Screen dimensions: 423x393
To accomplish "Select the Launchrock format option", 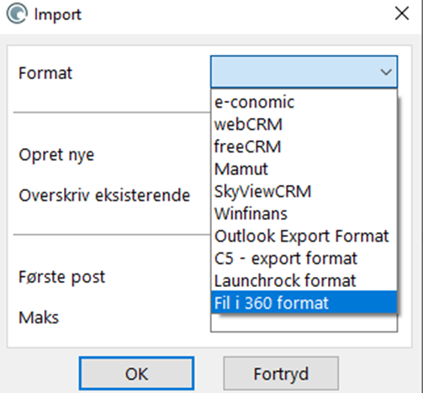I will click(x=304, y=280).
